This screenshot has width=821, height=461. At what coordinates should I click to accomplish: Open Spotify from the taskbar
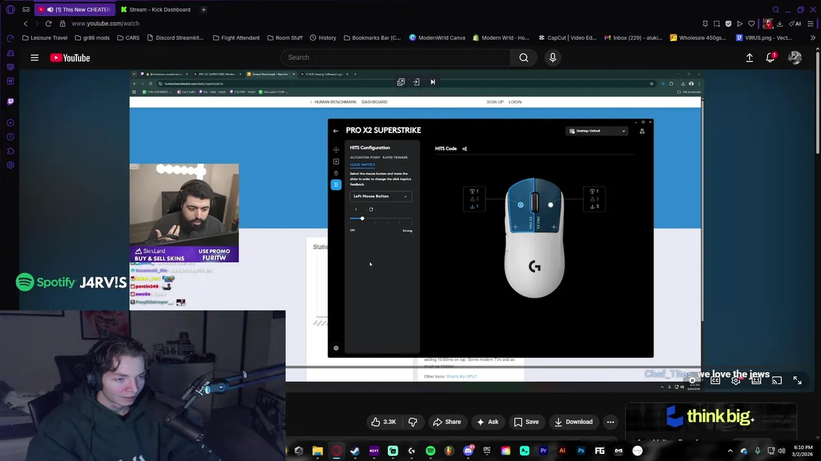click(430, 451)
